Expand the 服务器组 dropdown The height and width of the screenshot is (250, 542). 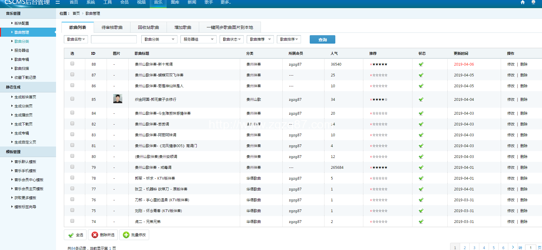coord(198,39)
